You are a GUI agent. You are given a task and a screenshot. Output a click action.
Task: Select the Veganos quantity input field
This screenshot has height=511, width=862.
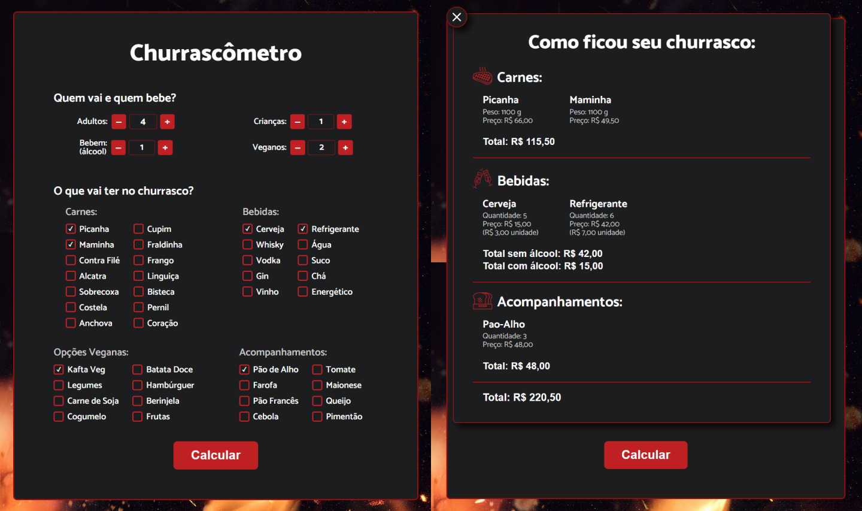coord(321,147)
